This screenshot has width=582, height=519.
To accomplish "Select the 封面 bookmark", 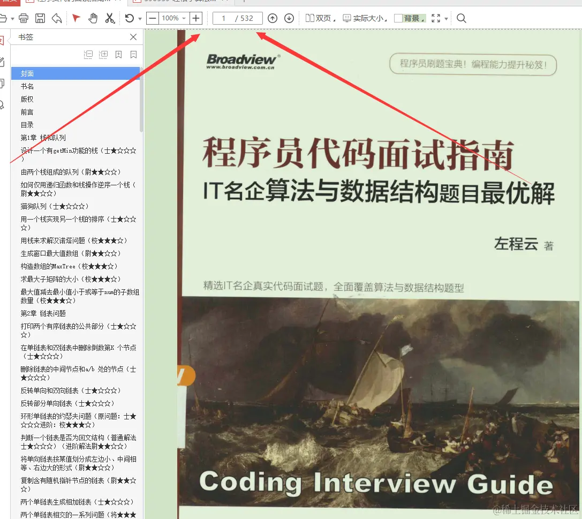I will pyautogui.click(x=75, y=73).
